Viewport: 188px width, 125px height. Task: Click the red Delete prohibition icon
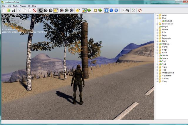[34, 10]
